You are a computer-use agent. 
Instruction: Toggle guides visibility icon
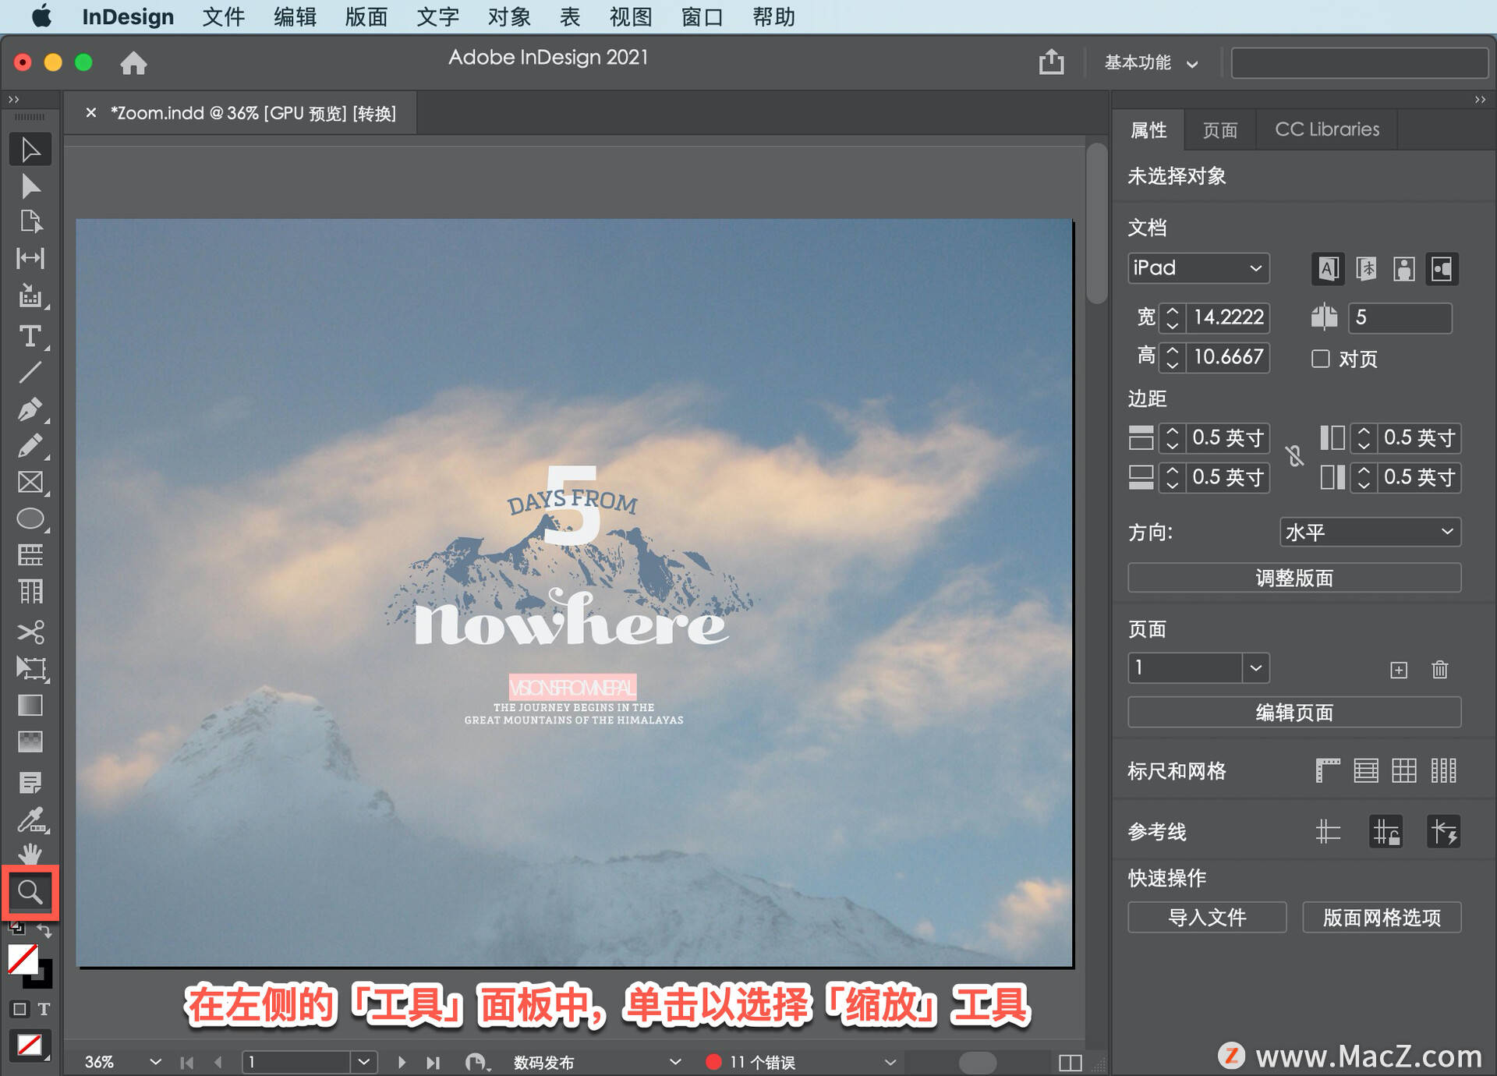click(1327, 831)
